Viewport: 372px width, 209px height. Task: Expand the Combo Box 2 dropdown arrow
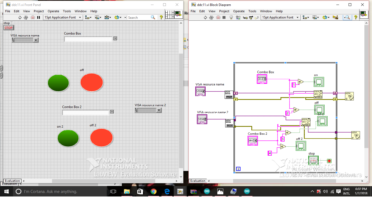(x=112, y=112)
